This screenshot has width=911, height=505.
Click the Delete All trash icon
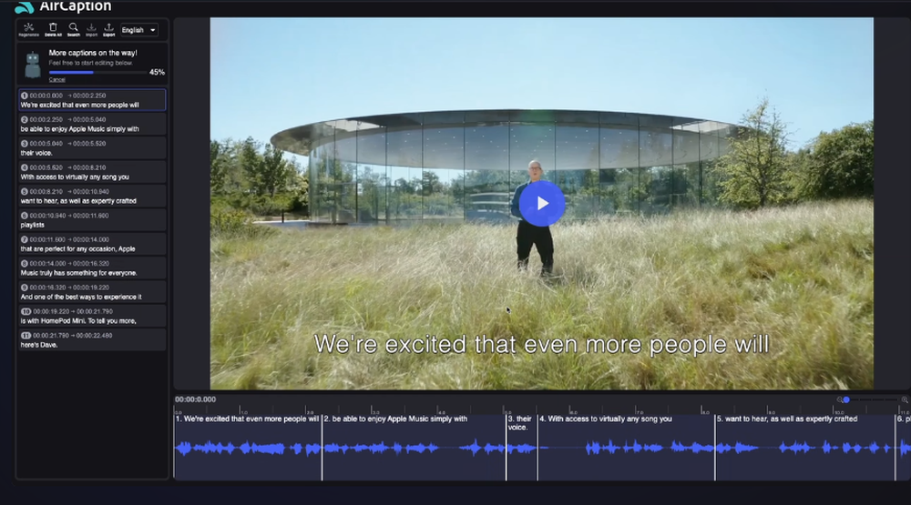[53, 30]
